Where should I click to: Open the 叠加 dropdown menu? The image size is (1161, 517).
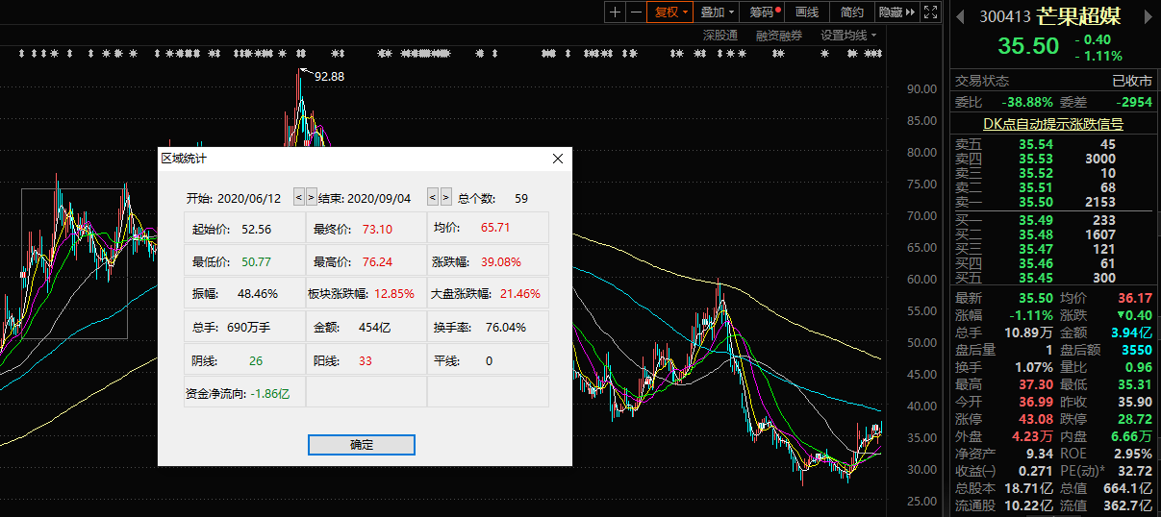tap(718, 12)
